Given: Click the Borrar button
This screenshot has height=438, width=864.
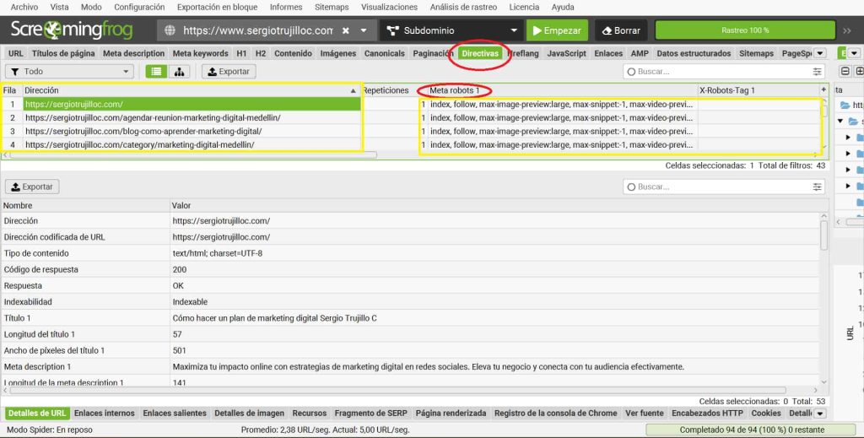Looking at the screenshot, I should coord(618,30).
